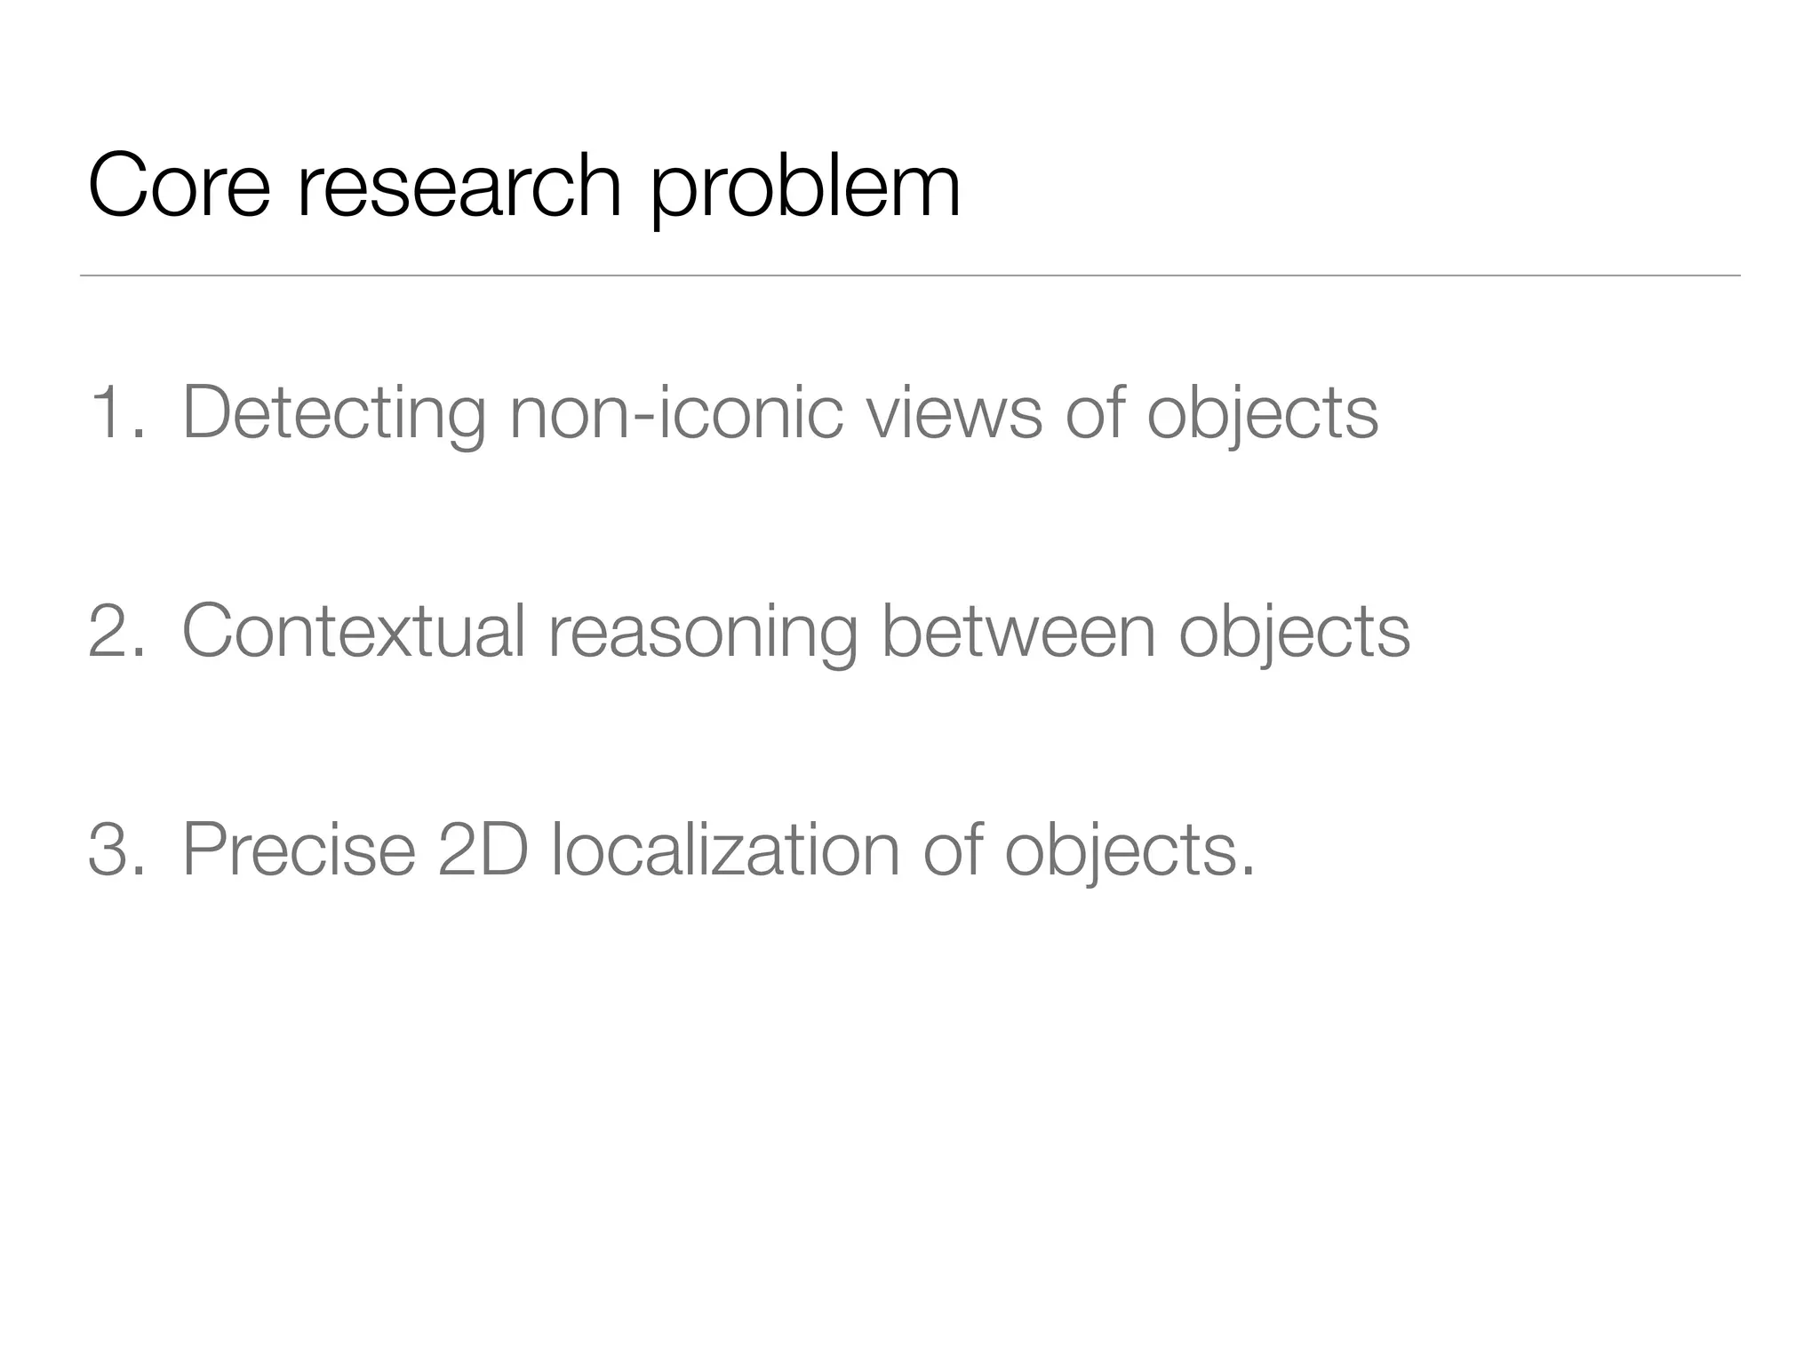1820x1365 pixels.
Task: Click the word 'Contextual' in item two
Action: pyautogui.click(x=354, y=630)
